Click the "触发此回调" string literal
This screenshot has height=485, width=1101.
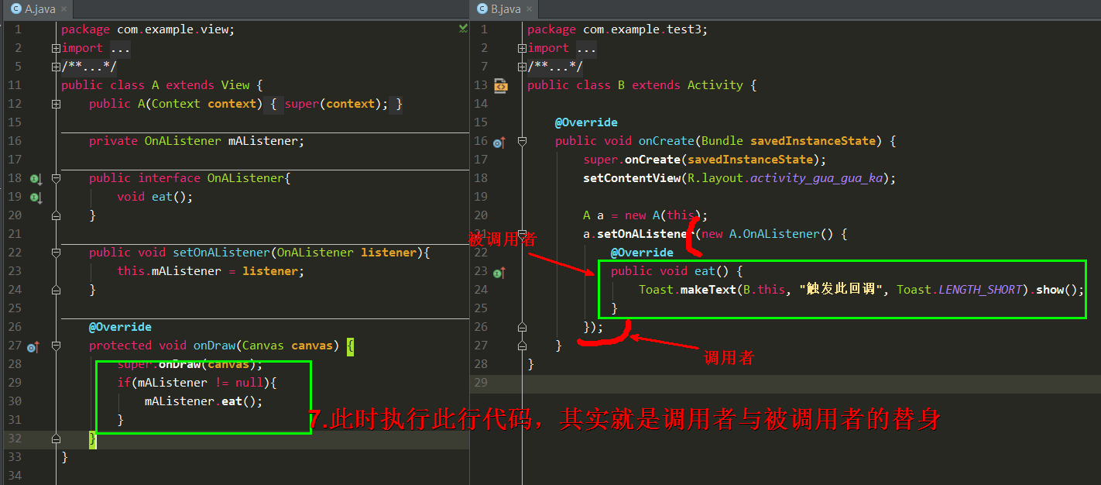841,290
